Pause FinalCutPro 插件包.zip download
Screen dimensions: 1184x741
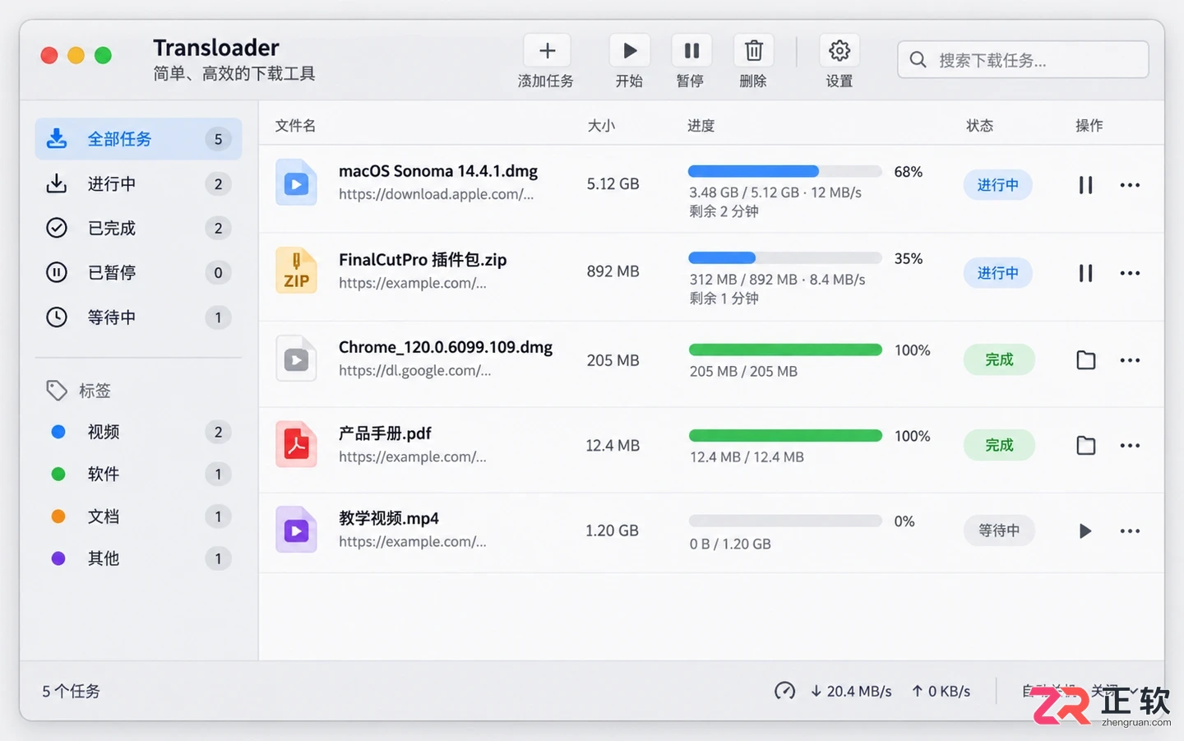pyautogui.click(x=1085, y=273)
